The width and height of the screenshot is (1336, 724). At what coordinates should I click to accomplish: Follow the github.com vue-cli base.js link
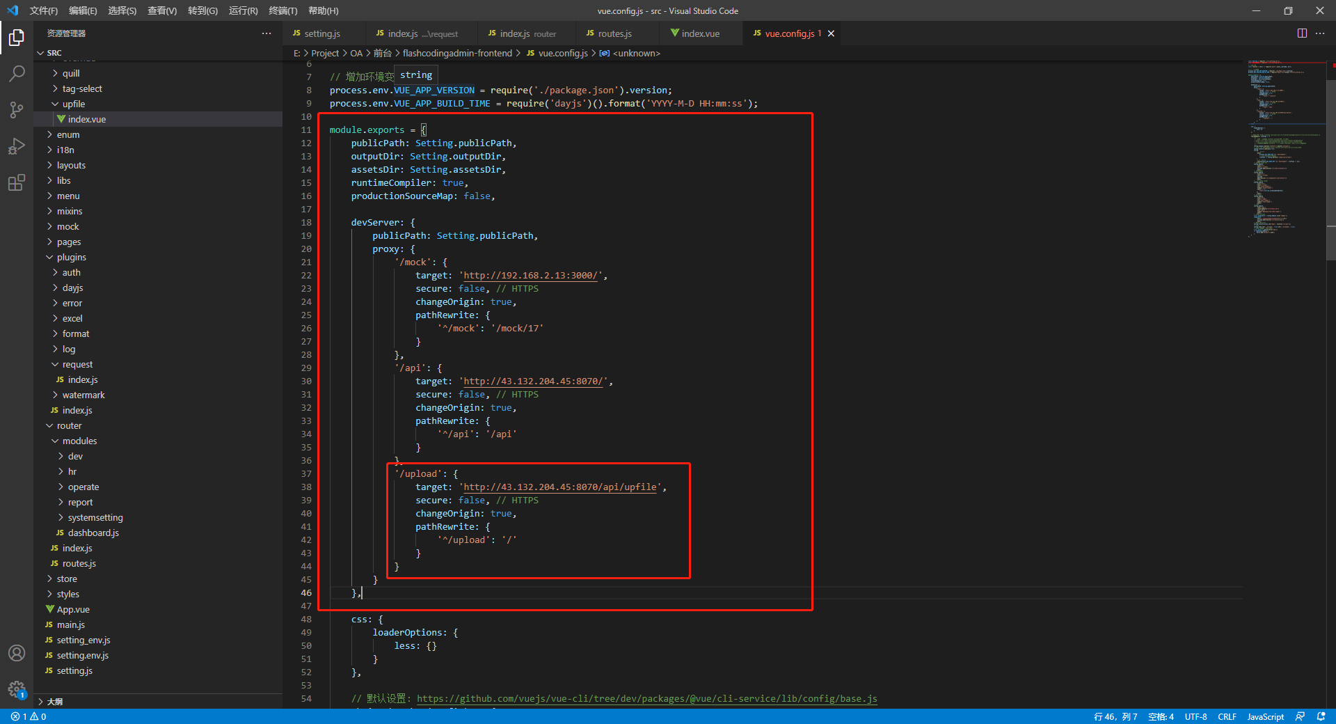[647, 698]
